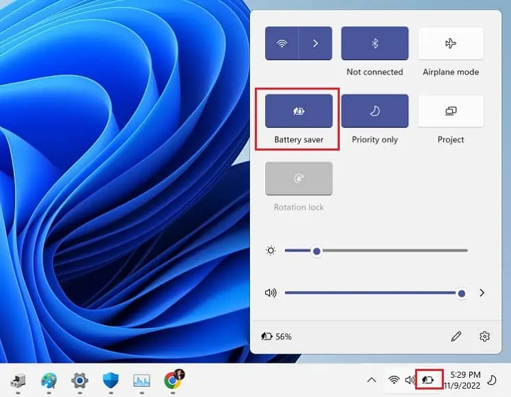The height and width of the screenshot is (397, 511).
Task: Open Google Chrome on the taskbar
Action: (173, 380)
